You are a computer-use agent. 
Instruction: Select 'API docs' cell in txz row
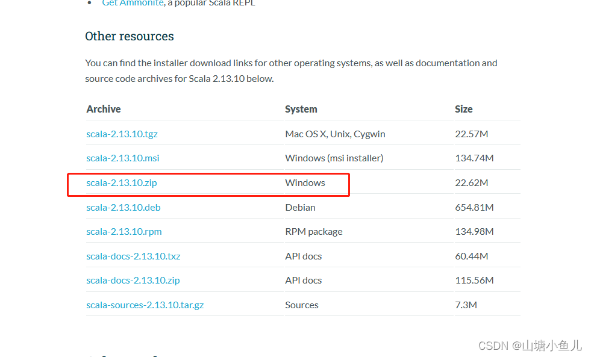tap(304, 256)
